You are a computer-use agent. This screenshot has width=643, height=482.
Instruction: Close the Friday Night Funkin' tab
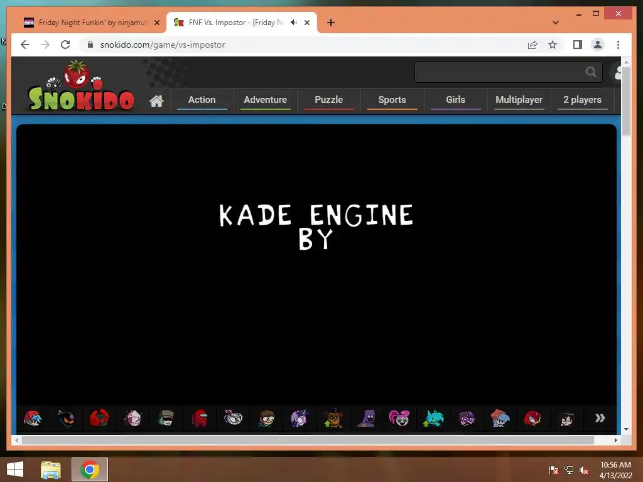[x=156, y=23]
